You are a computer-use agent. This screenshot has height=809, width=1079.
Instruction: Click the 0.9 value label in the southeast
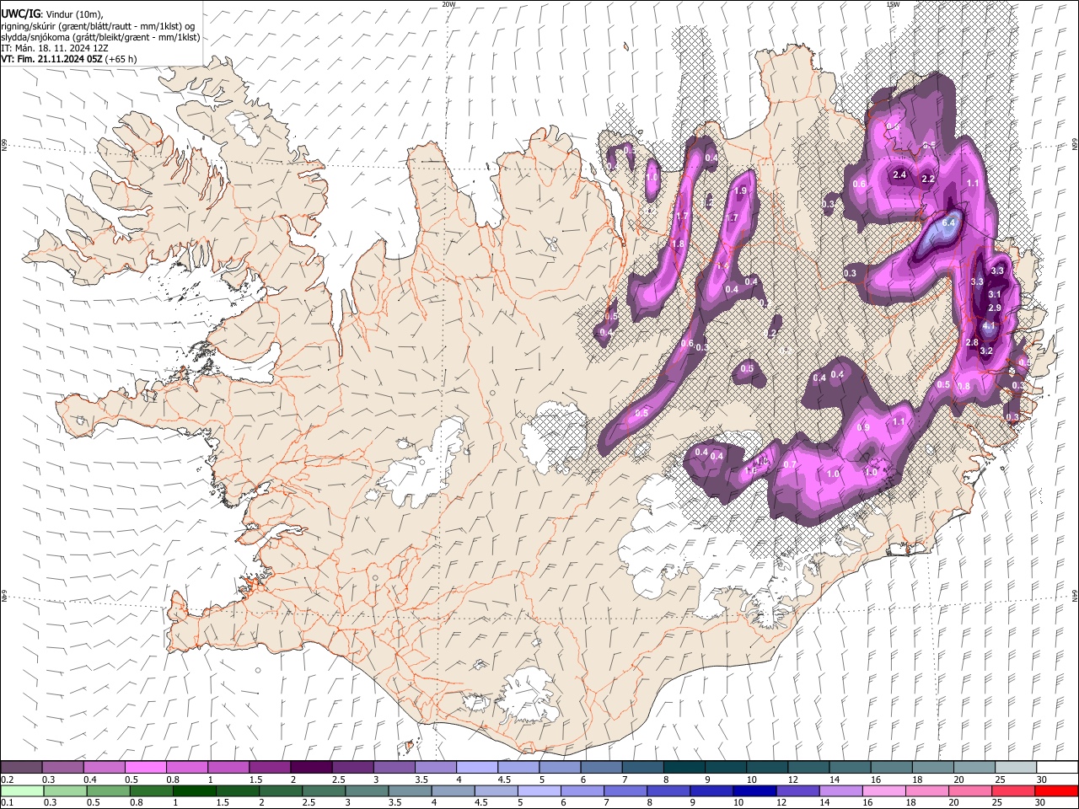click(863, 428)
